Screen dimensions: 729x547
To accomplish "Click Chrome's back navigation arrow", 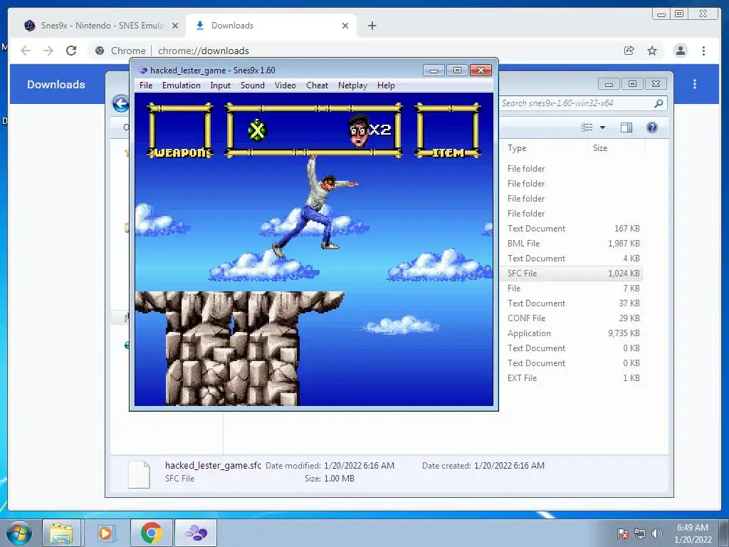I will click(x=26, y=51).
